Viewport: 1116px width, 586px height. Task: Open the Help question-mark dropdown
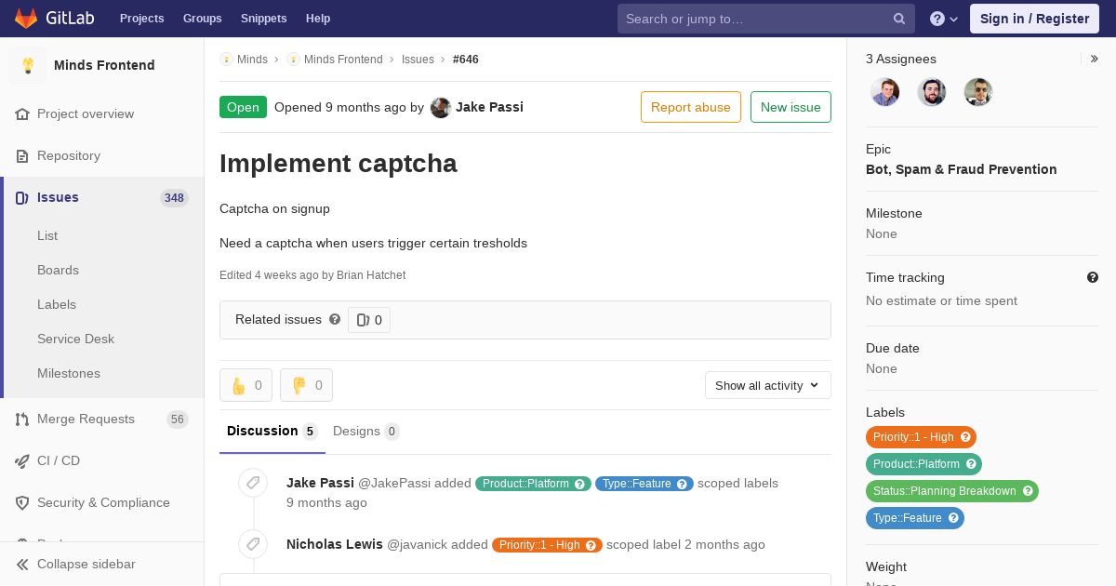pos(944,19)
